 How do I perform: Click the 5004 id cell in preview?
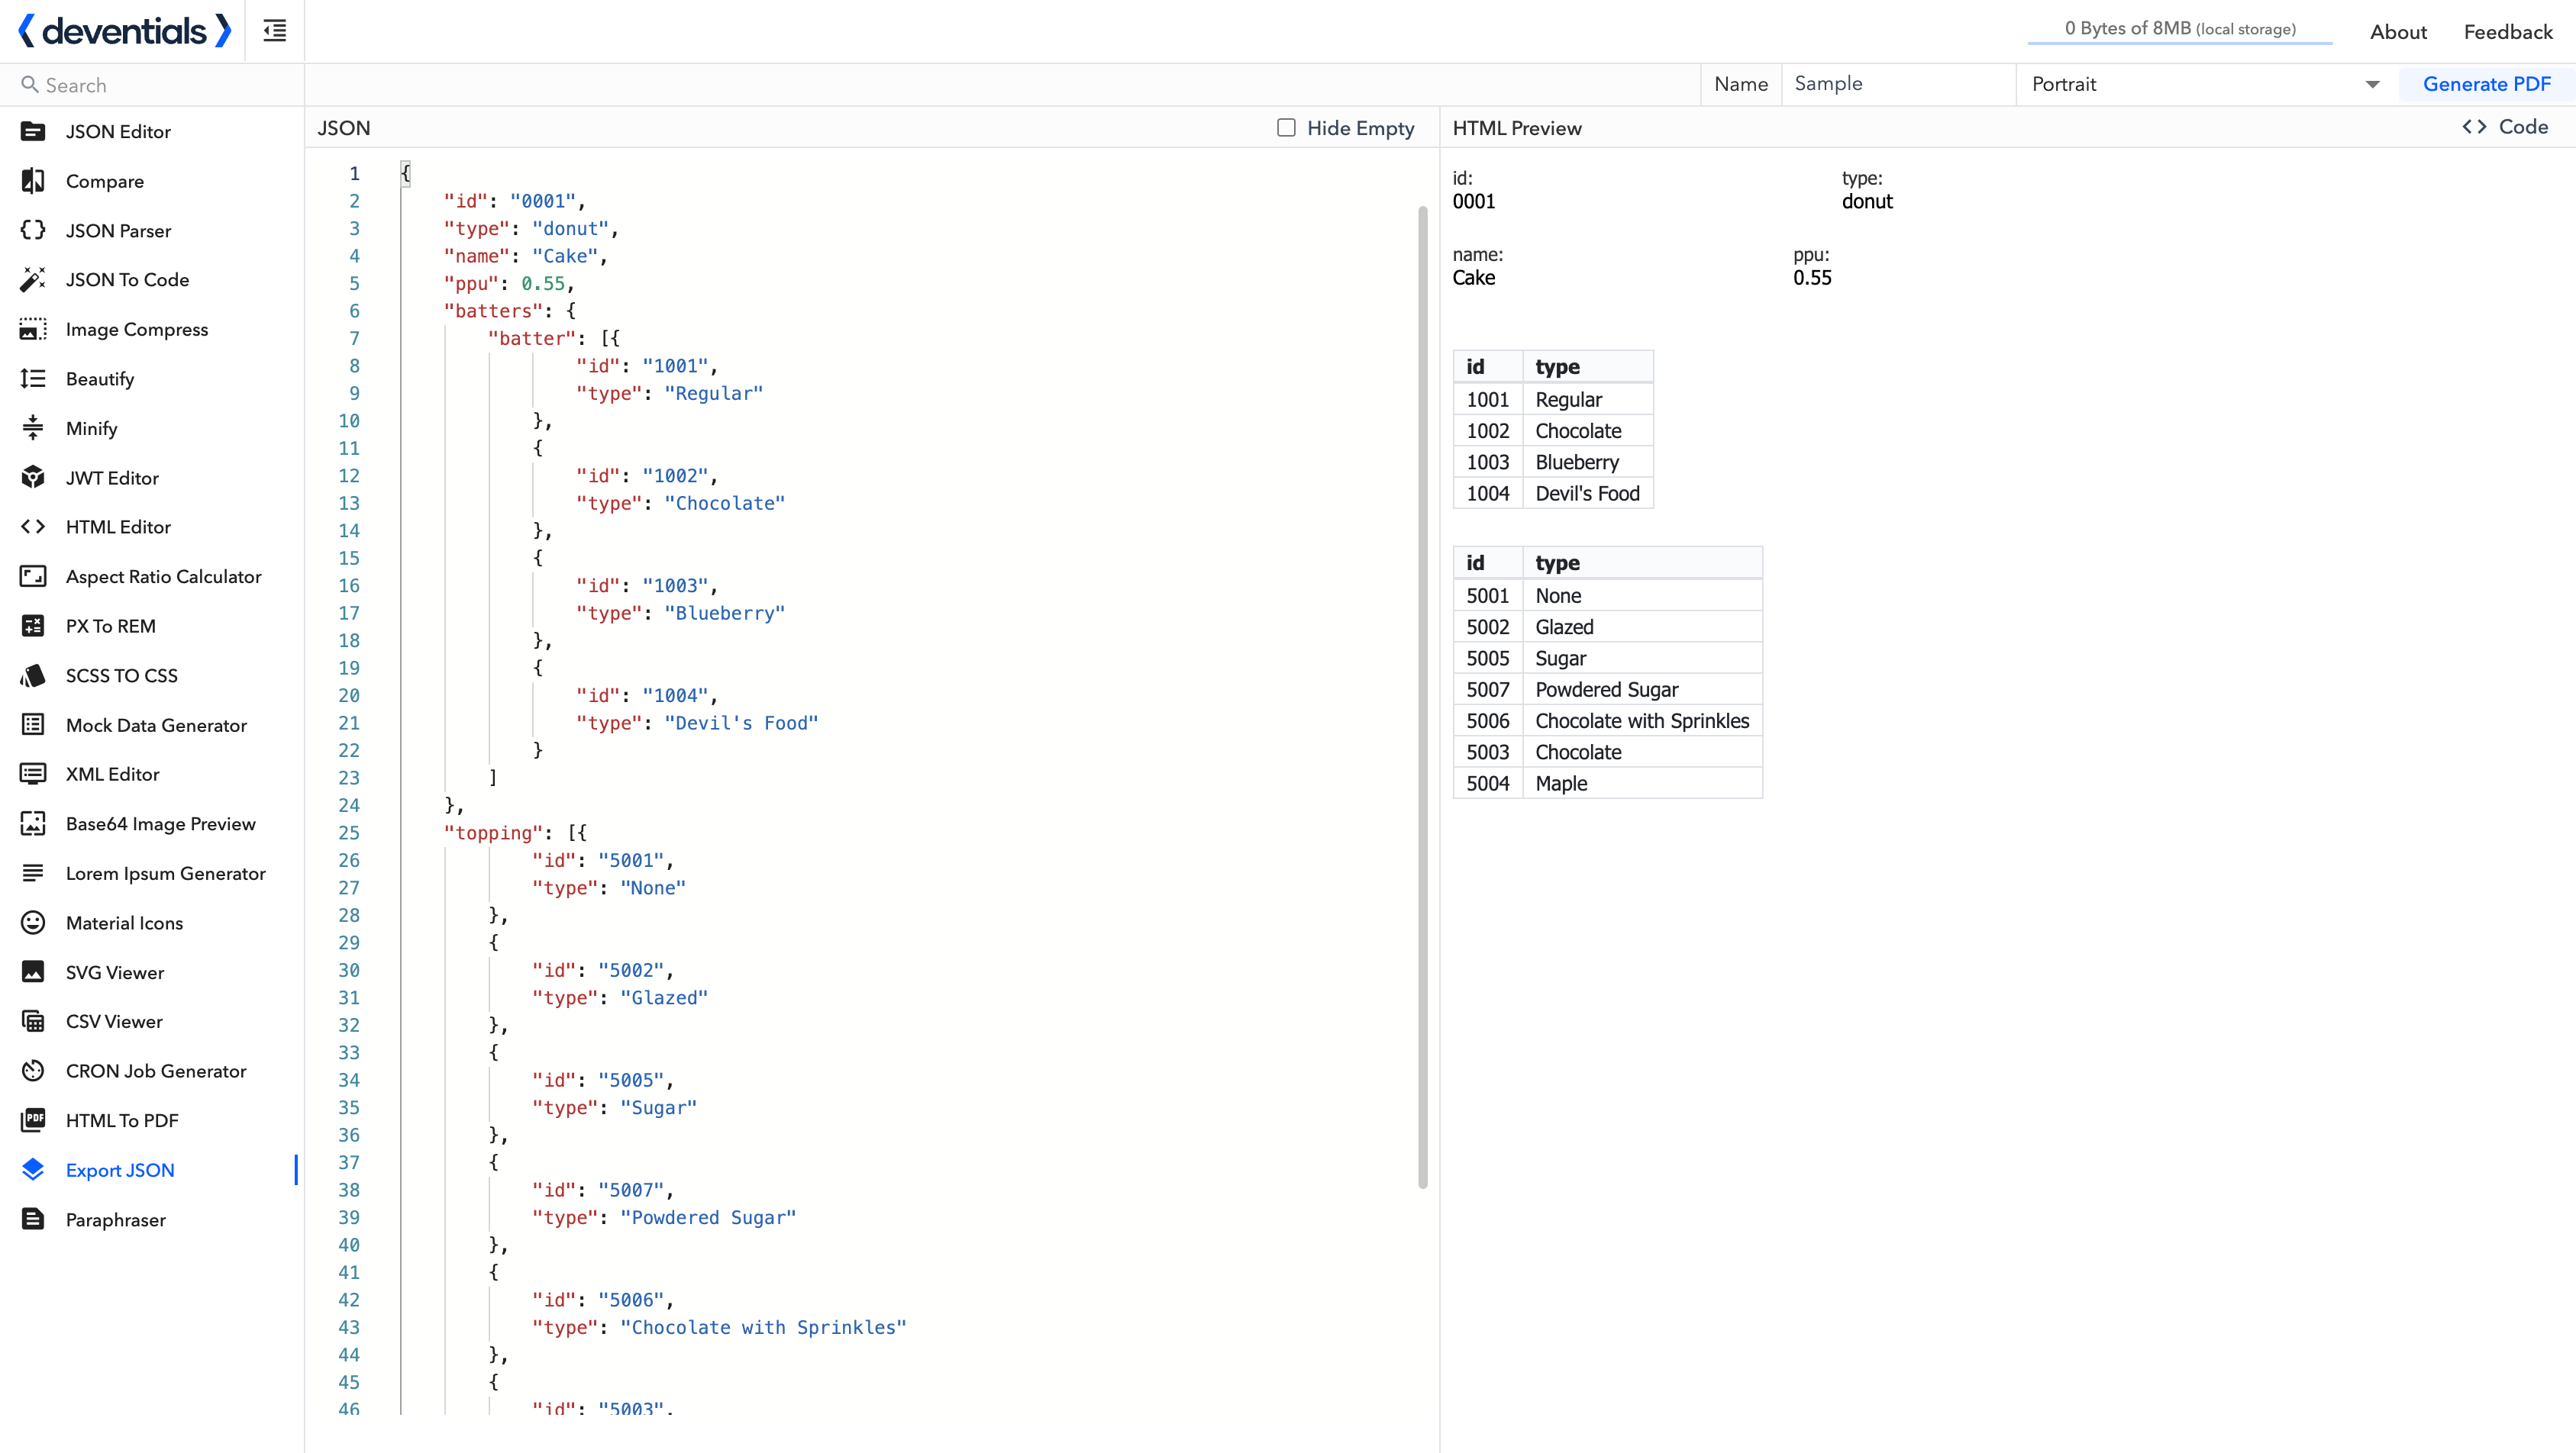point(1487,784)
